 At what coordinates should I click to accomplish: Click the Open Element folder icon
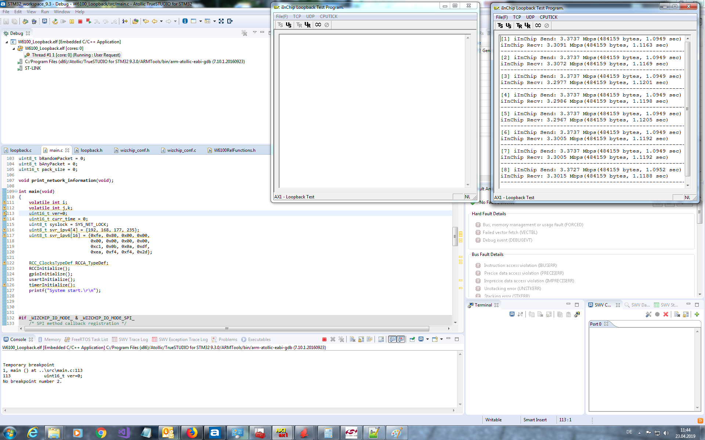point(135,21)
